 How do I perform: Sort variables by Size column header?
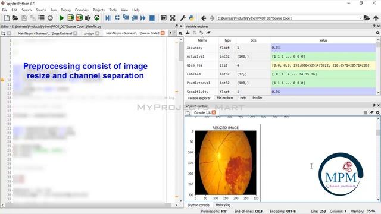click(253, 40)
